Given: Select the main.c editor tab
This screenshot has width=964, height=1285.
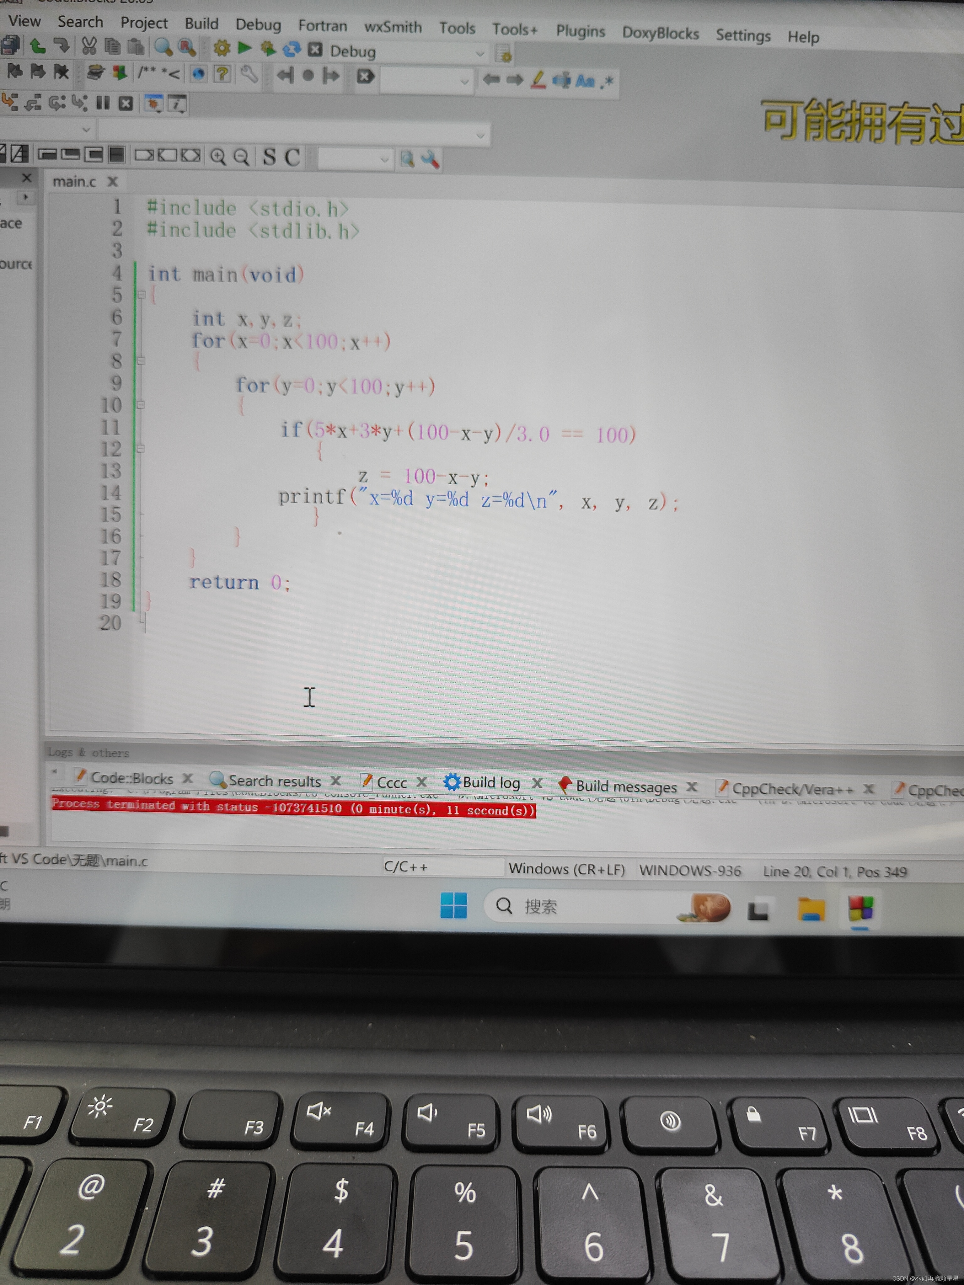Looking at the screenshot, I should pos(74,182).
